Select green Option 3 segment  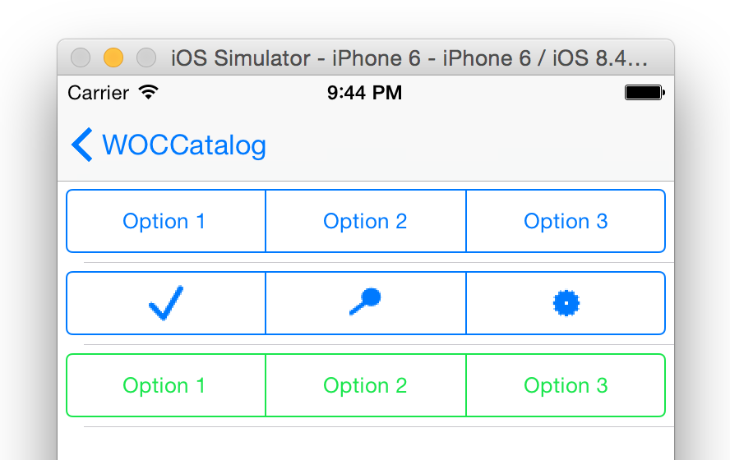(566, 385)
